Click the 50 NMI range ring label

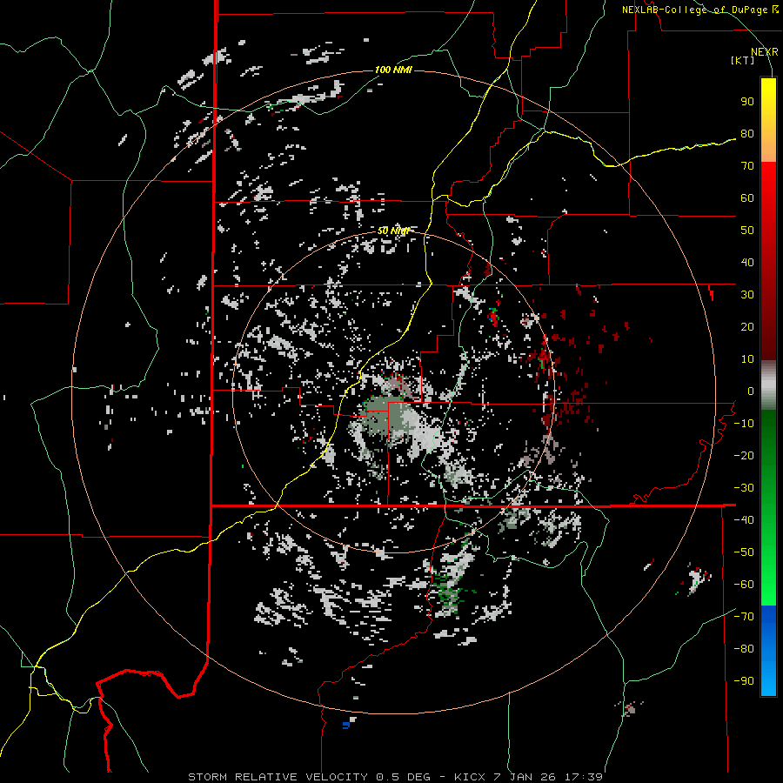tap(393, 231)
